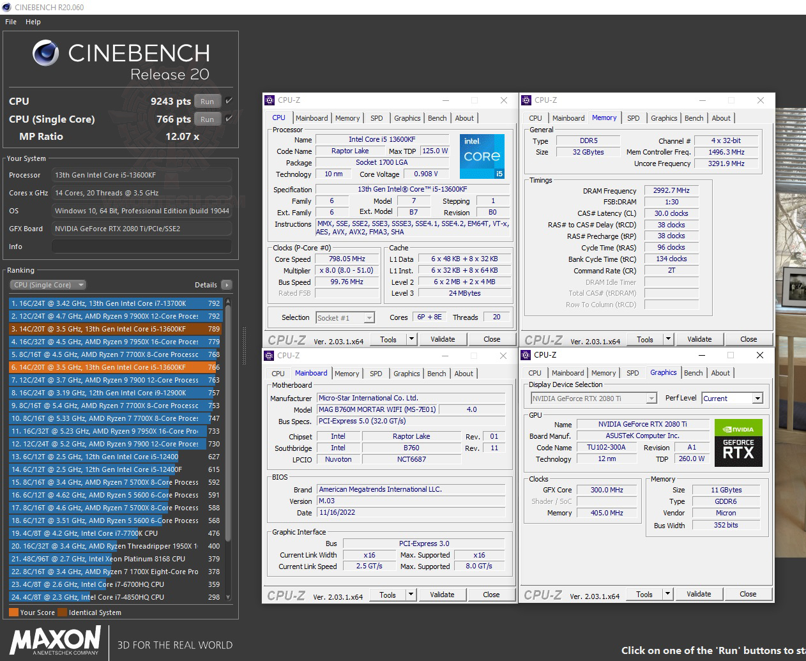Viewport: 806px width, 661px height.
Task: Click Close button in the Mainboard window
Action: click(x=491, y=595)
